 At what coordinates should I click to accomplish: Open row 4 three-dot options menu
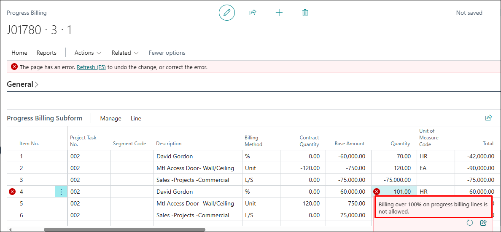click(61, 192)
